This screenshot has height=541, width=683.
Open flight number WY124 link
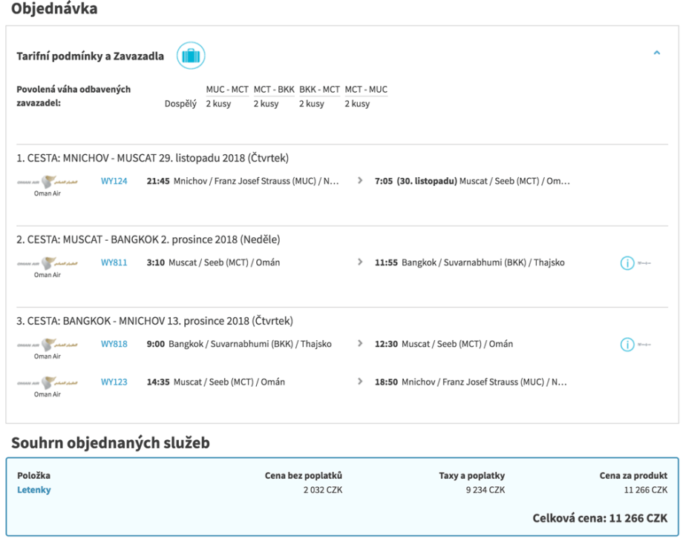click(x=114, y=181)
